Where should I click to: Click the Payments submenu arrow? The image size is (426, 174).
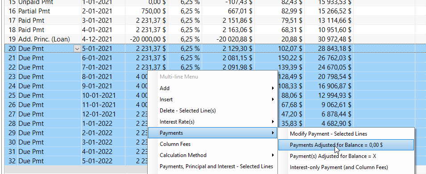tap(273, 133)
